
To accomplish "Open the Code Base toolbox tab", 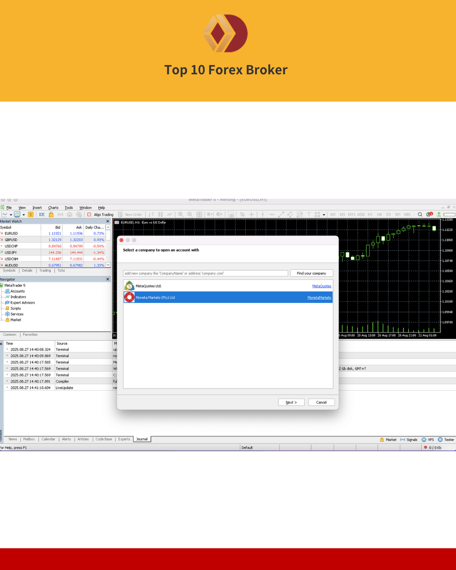I will (104, 439).
